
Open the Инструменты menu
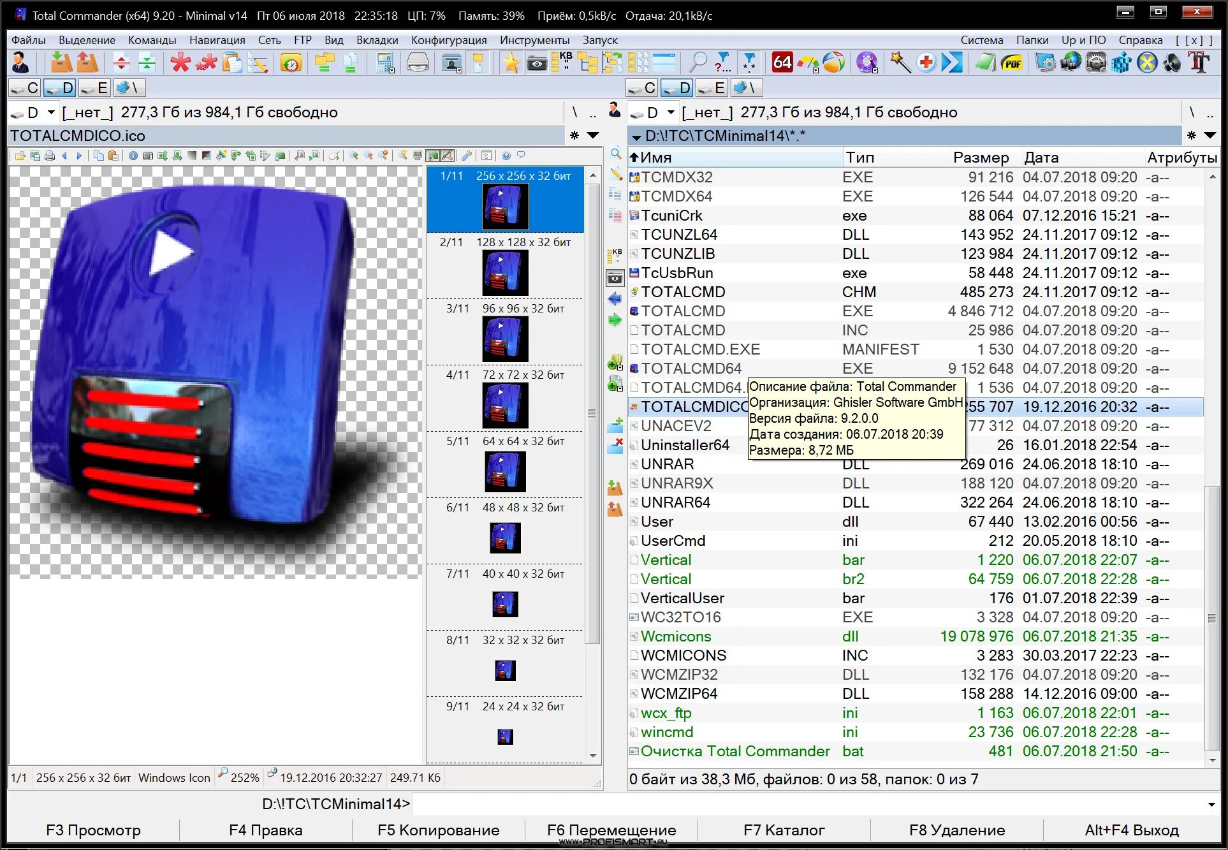pyautogui.click(x=534, y=40)
